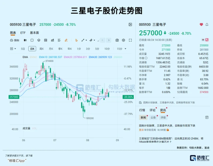Toggle the faded EMA60 legend entry

(x=118, y=57)
